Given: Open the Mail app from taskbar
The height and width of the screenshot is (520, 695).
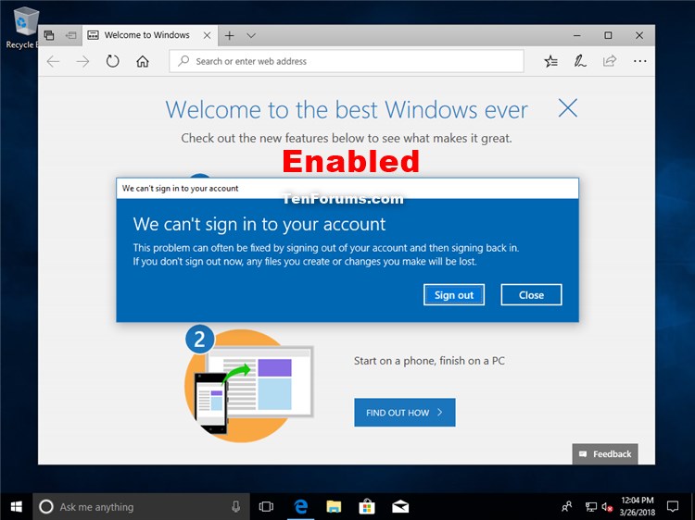Looking at the screenshot, I should coord(400,507).
